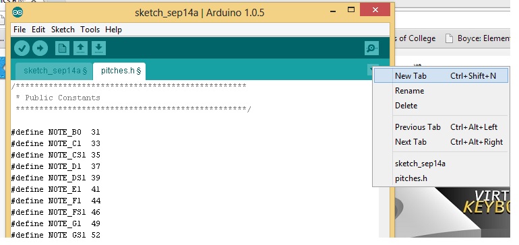Open the Edit menu
The width and height of the screenshot is (519, 245).
pyautogui.click(x=38, y=30)
